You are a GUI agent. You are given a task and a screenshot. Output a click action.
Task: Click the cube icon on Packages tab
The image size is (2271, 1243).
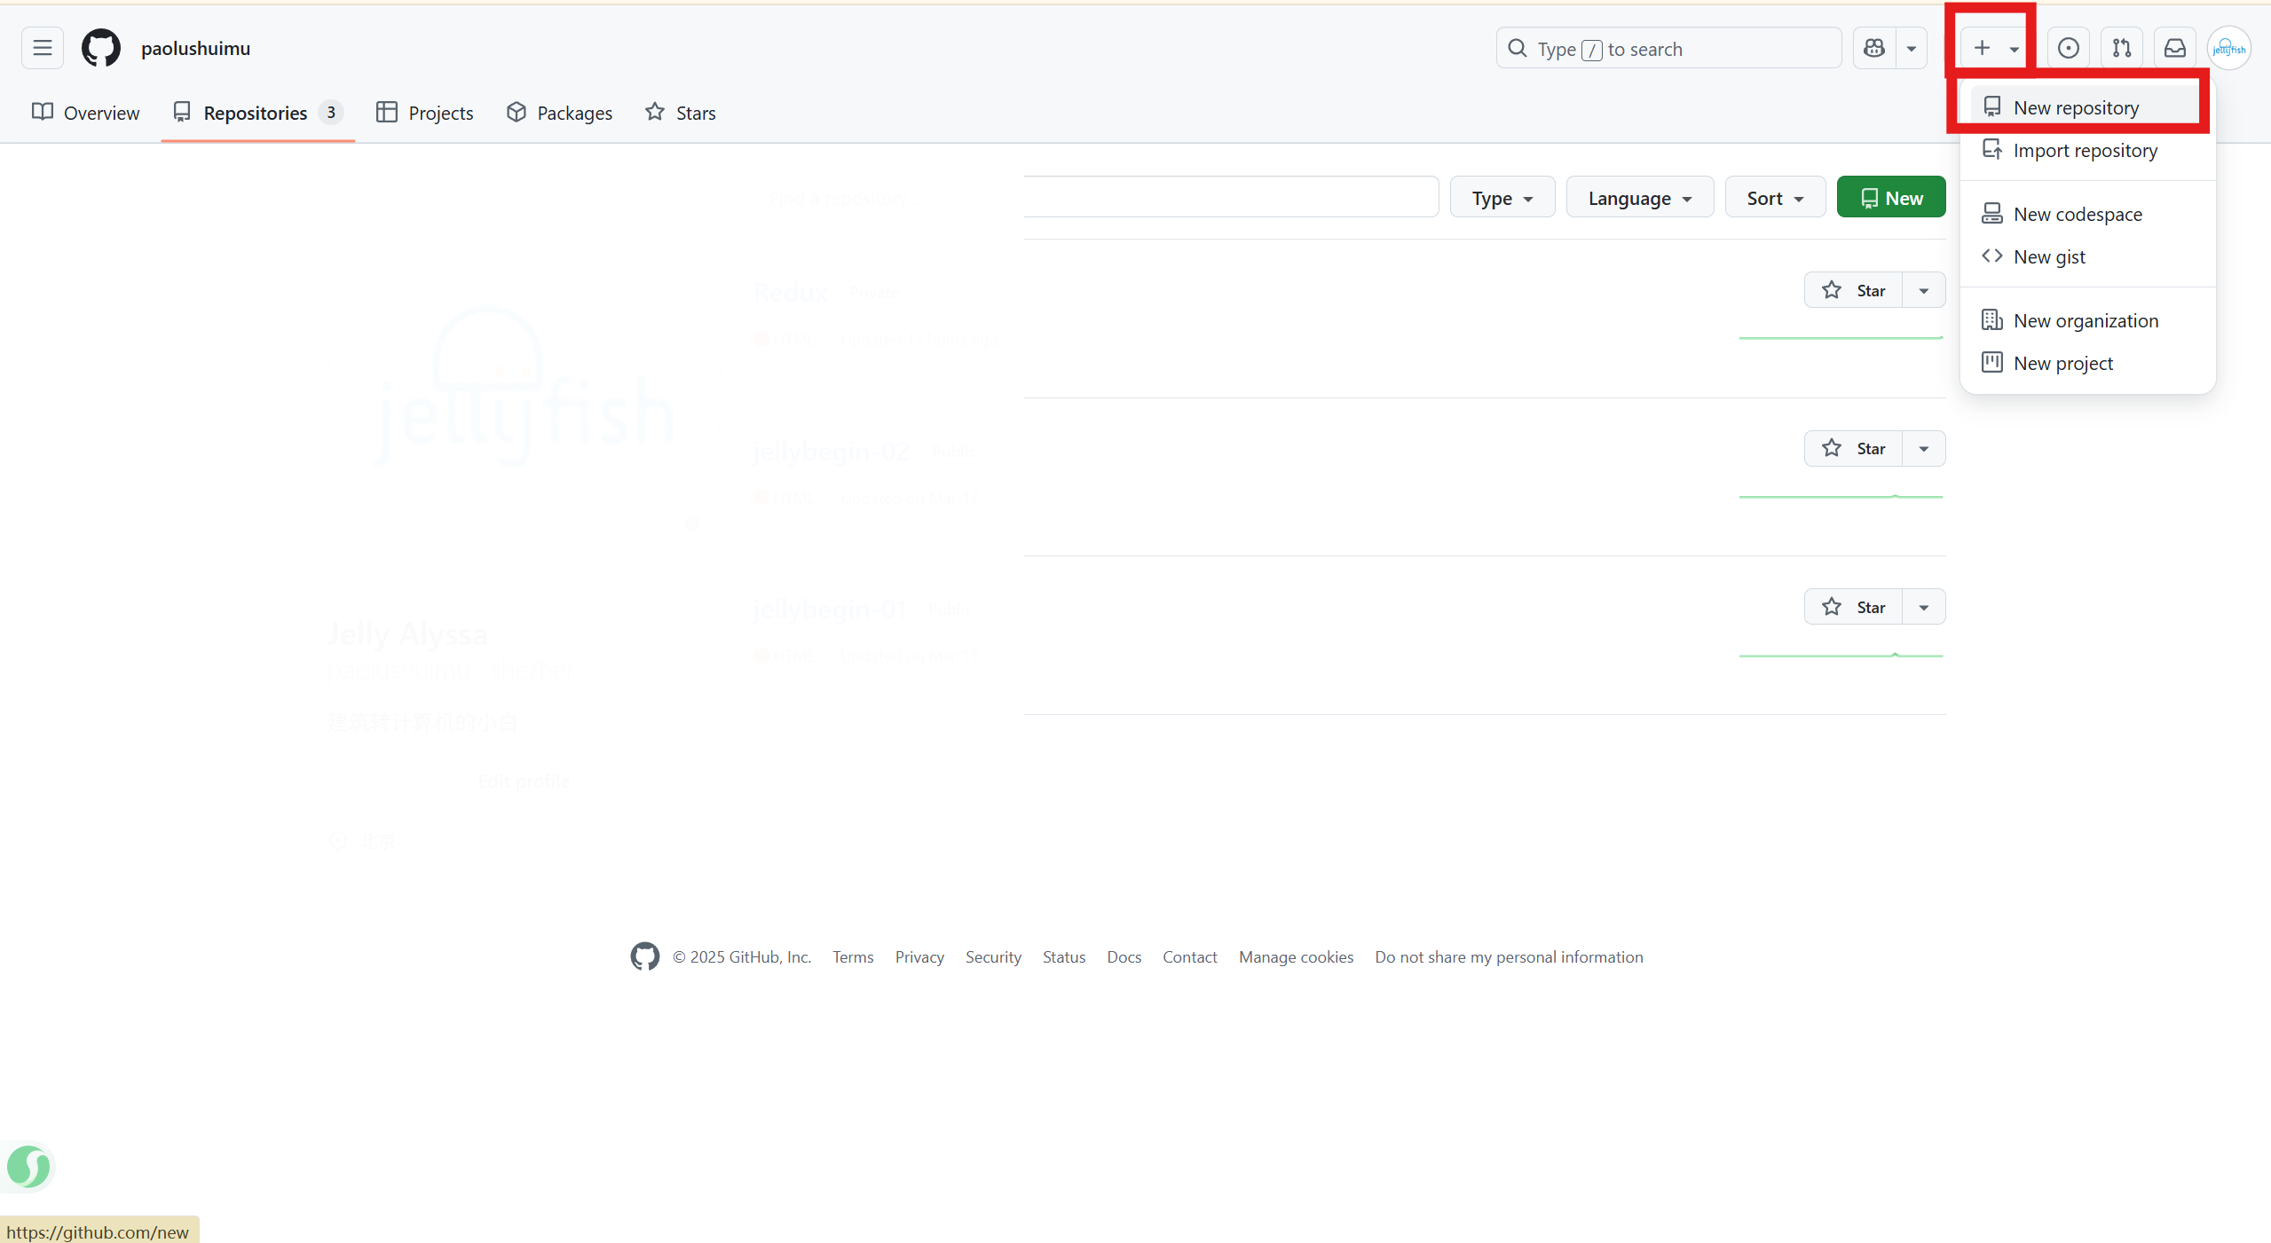coord(516,112)
